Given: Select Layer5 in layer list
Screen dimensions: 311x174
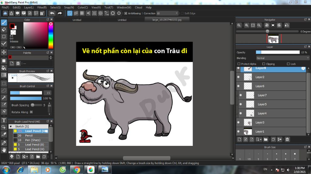Looking at the screenshot, I should [x=272, y=104].
